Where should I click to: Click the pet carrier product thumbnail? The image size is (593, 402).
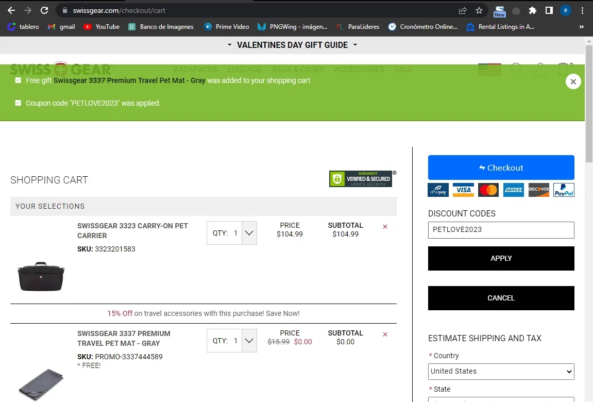41,276
